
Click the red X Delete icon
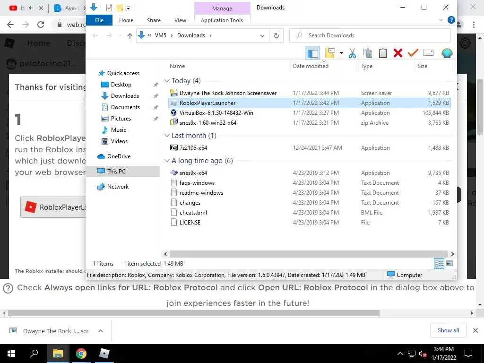398,53
